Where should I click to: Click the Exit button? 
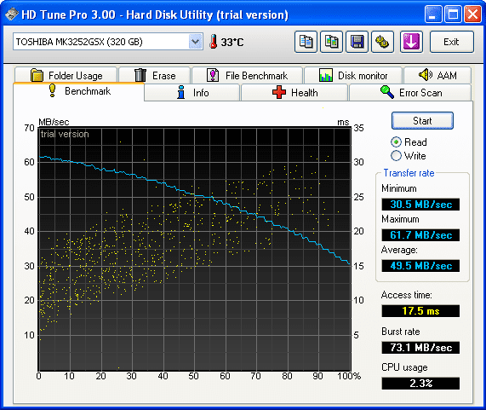(x=451, y=42)
